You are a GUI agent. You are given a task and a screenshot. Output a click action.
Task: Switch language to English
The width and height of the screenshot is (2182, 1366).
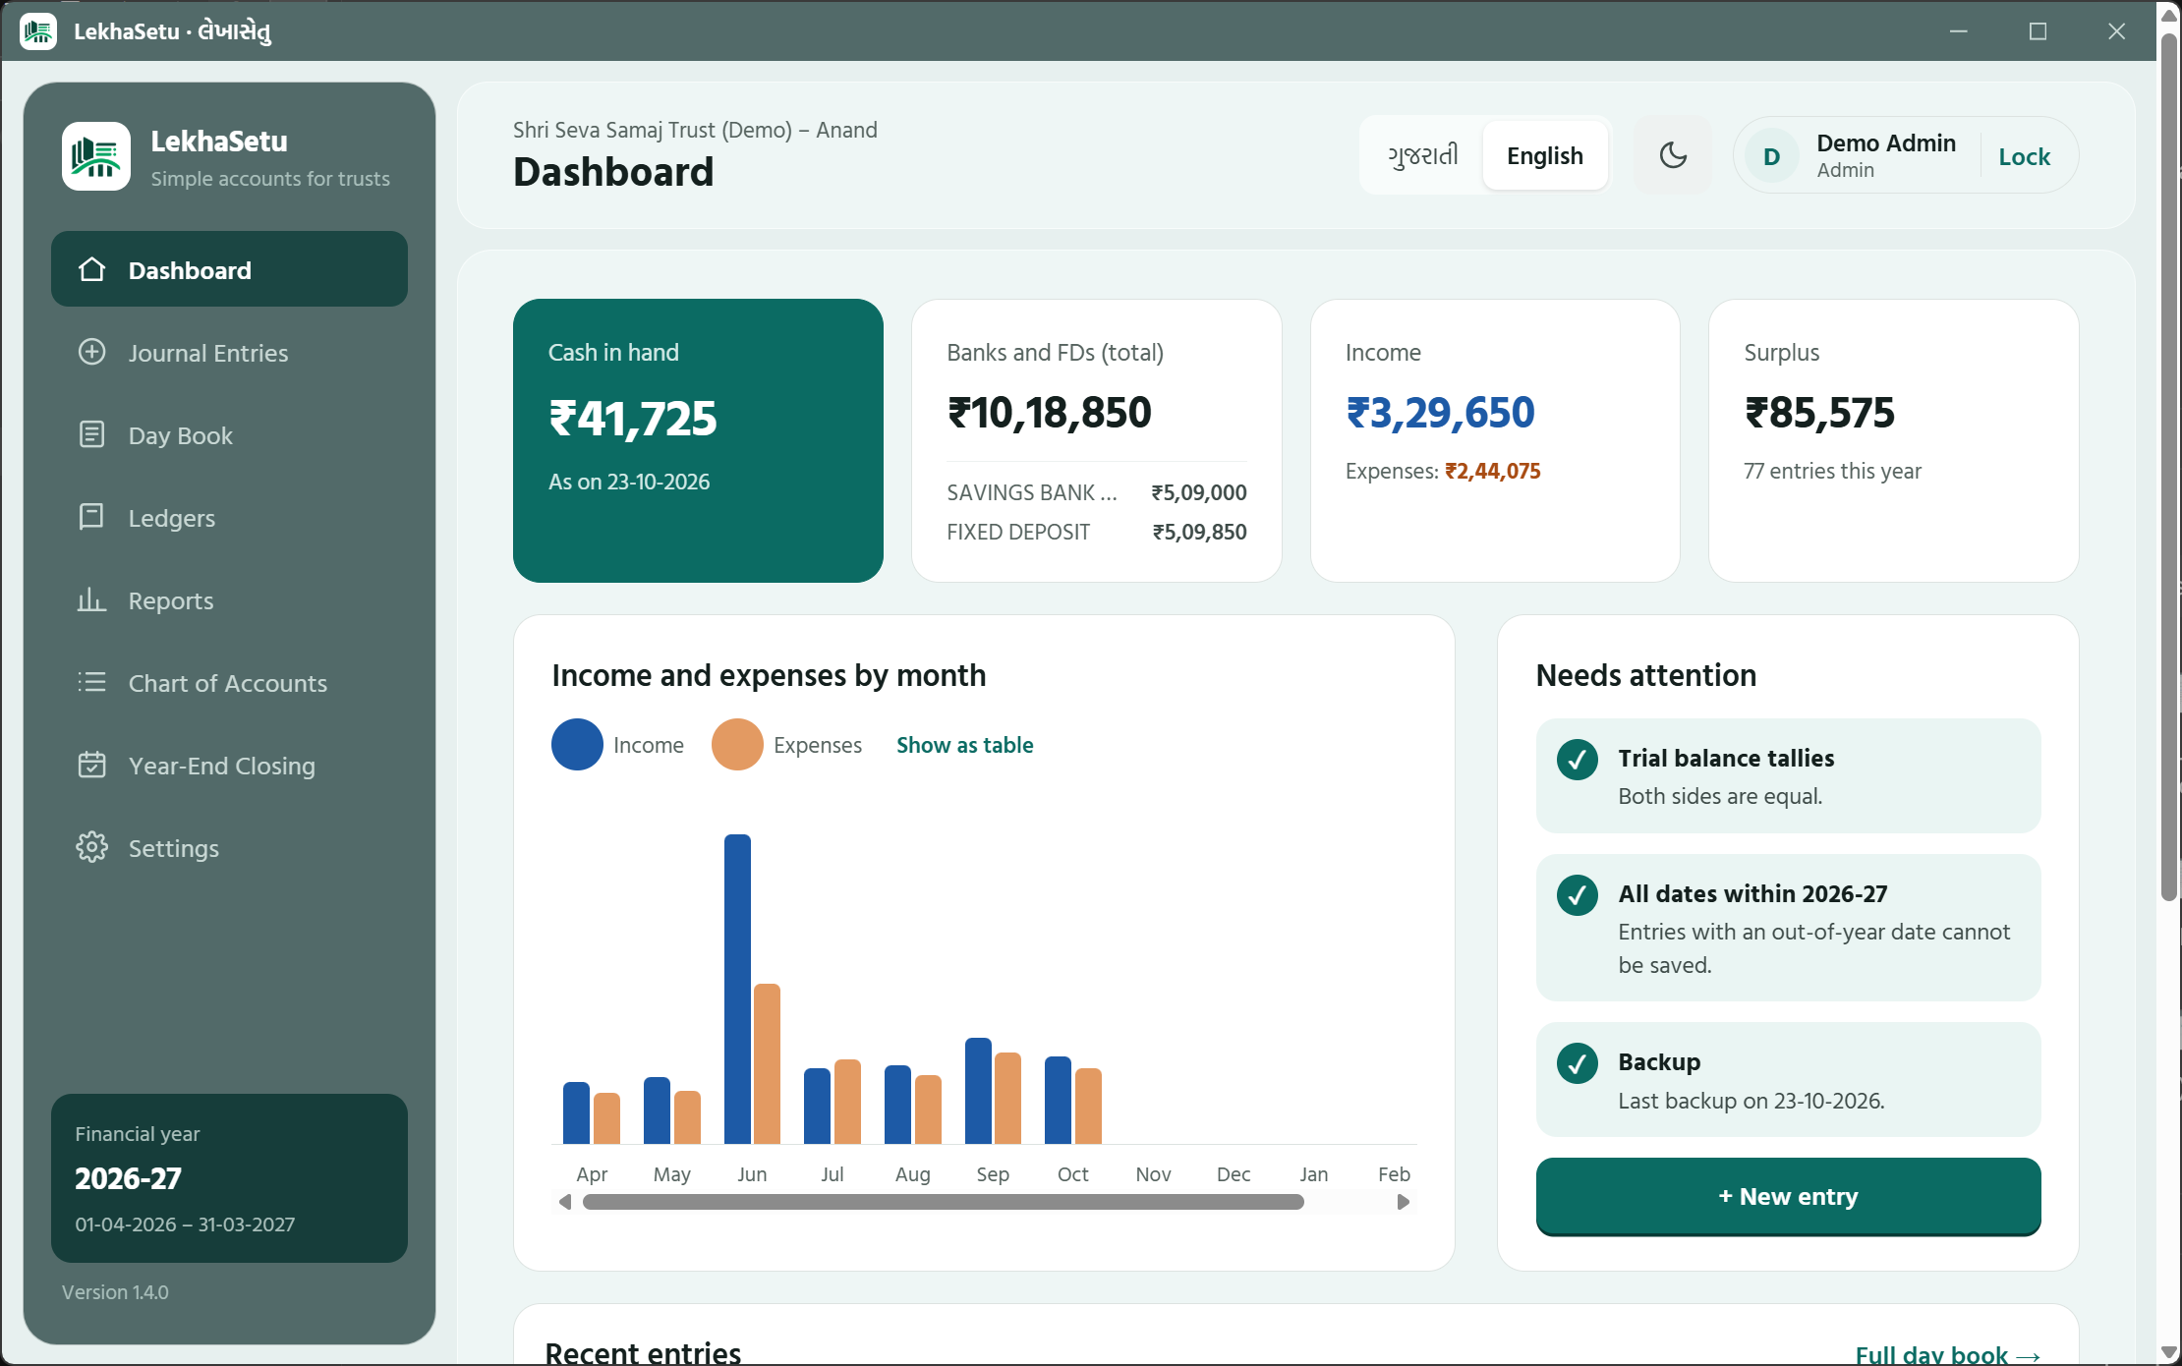point(1545,155)
